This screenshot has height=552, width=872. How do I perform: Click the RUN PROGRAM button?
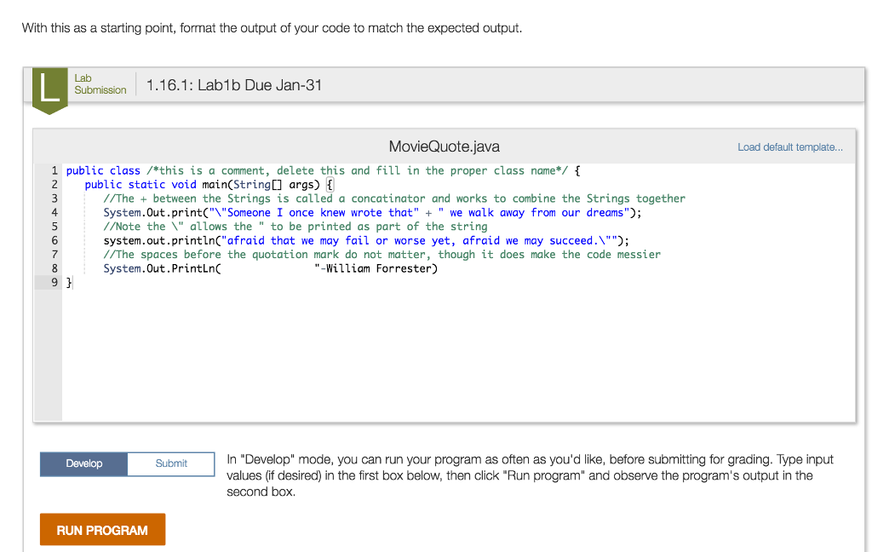click(x=102, y=529)
